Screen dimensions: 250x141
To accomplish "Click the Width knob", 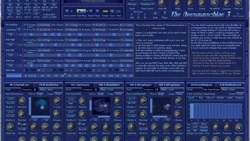I will pyautogui.click(x=177, y=3).
